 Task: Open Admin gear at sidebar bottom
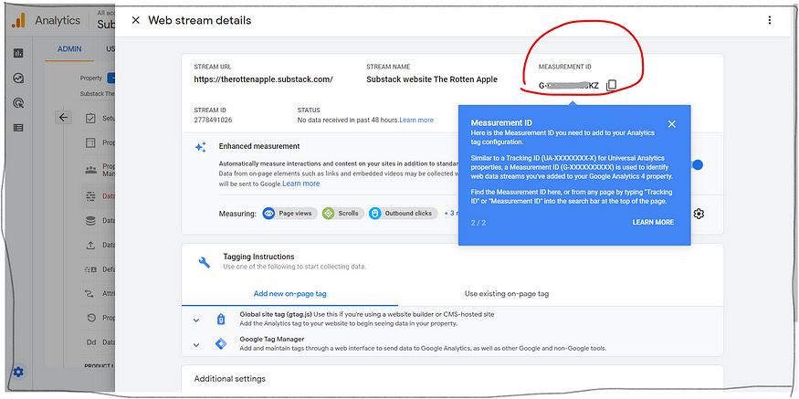click(18, 372)
